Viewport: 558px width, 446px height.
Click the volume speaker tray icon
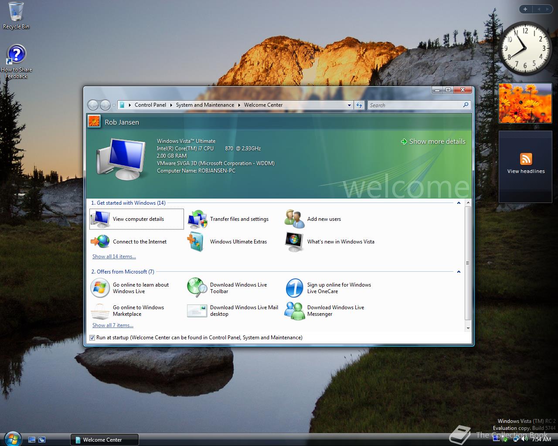click(524, 439)
